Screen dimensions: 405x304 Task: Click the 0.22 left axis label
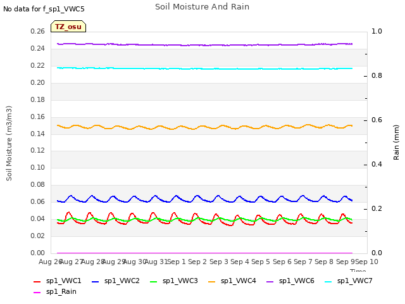pyautogui.click(x=38, y=66)
